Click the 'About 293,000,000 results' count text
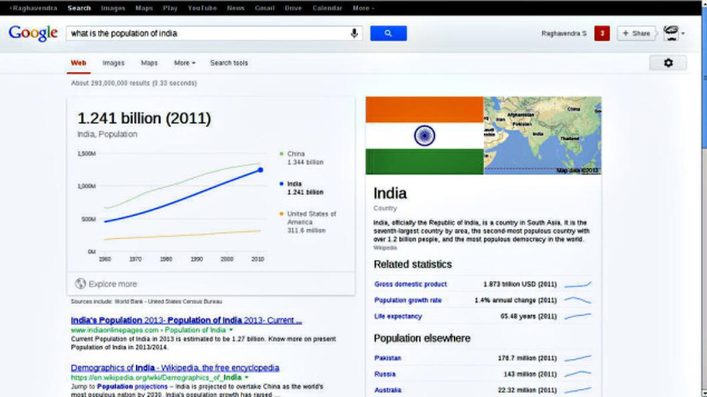 (x=134, y=84)
